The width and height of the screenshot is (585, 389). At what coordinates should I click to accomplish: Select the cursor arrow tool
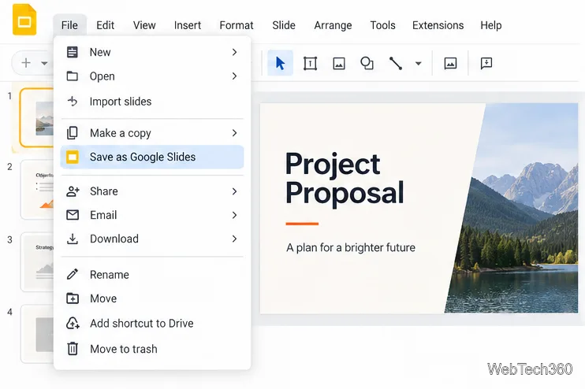click(280, 63)
